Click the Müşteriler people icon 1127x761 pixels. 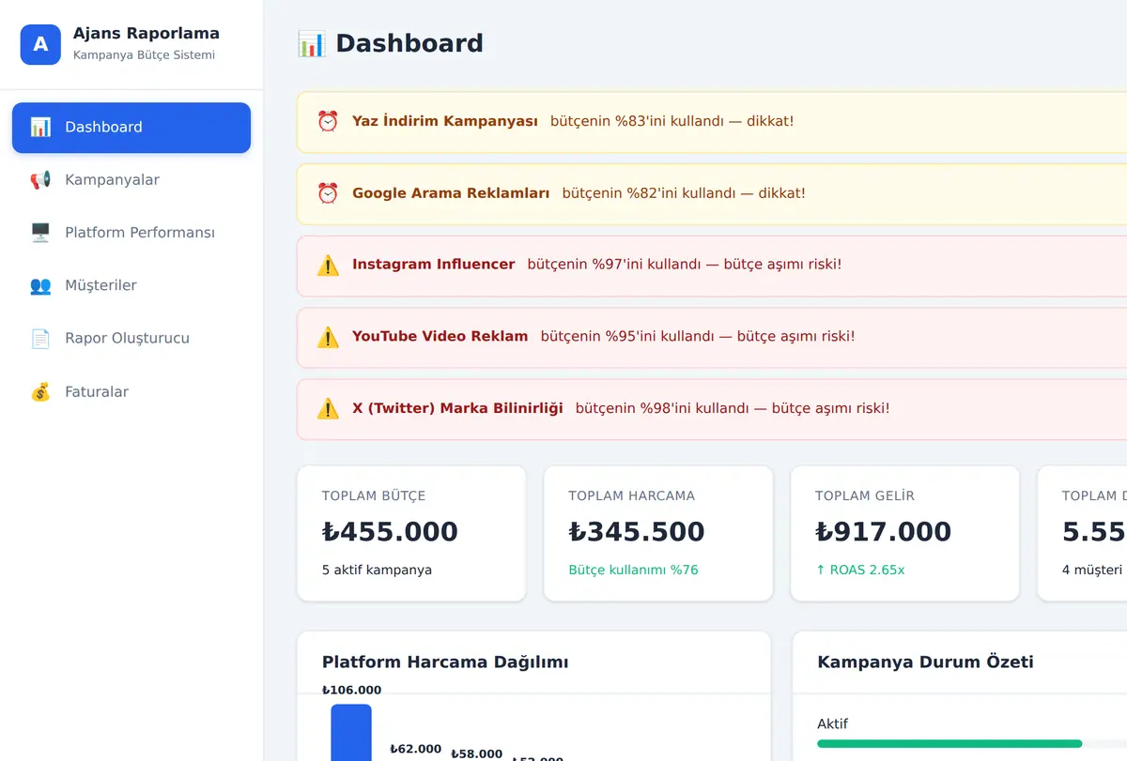(x=40, y=285)
